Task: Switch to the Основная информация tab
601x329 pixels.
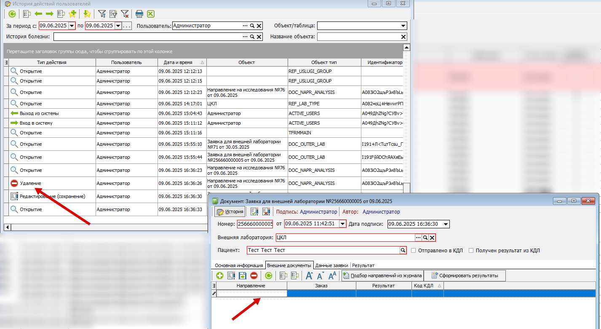Action: [x=239, y=265]
